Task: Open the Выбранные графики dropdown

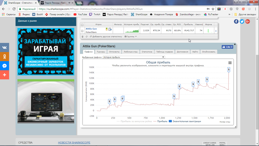Action: (134, 57)
